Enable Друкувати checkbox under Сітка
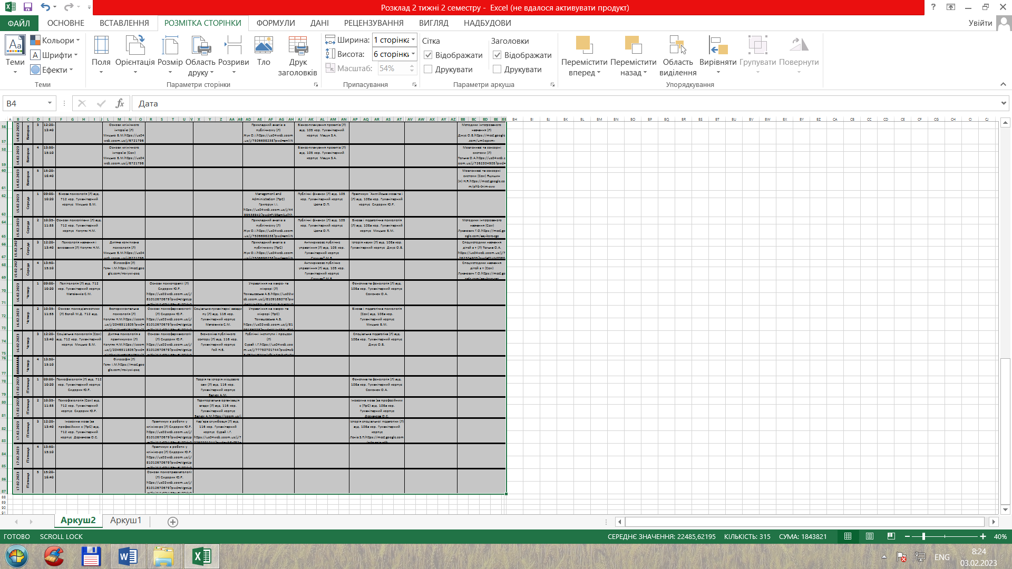The height and width of the screenshot is (569, 1012). [428, 70]
